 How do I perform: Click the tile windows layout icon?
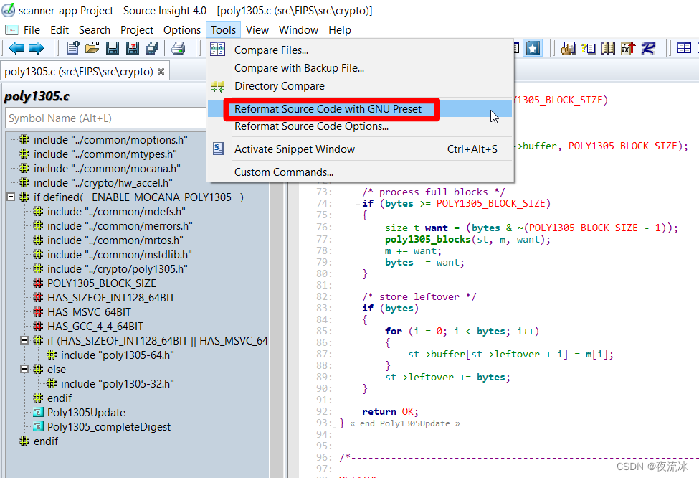(684, 48)
